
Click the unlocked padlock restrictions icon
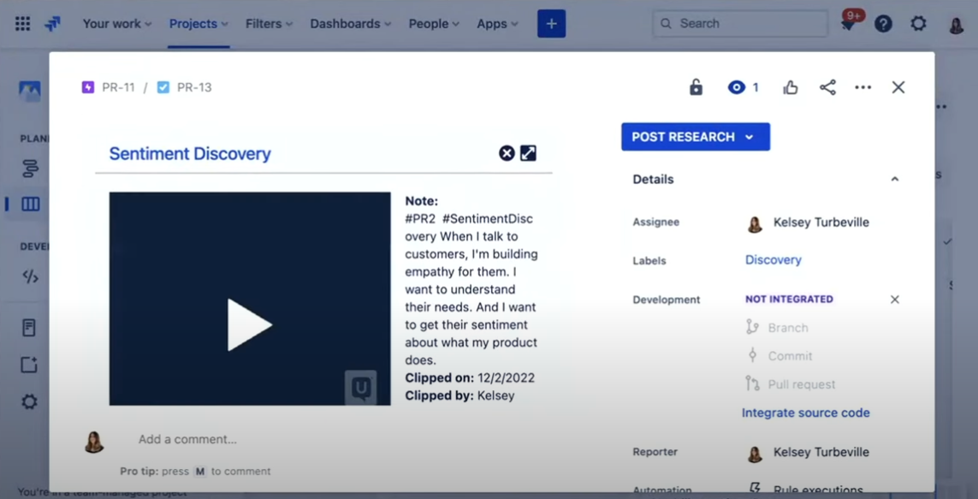point(696,87)
